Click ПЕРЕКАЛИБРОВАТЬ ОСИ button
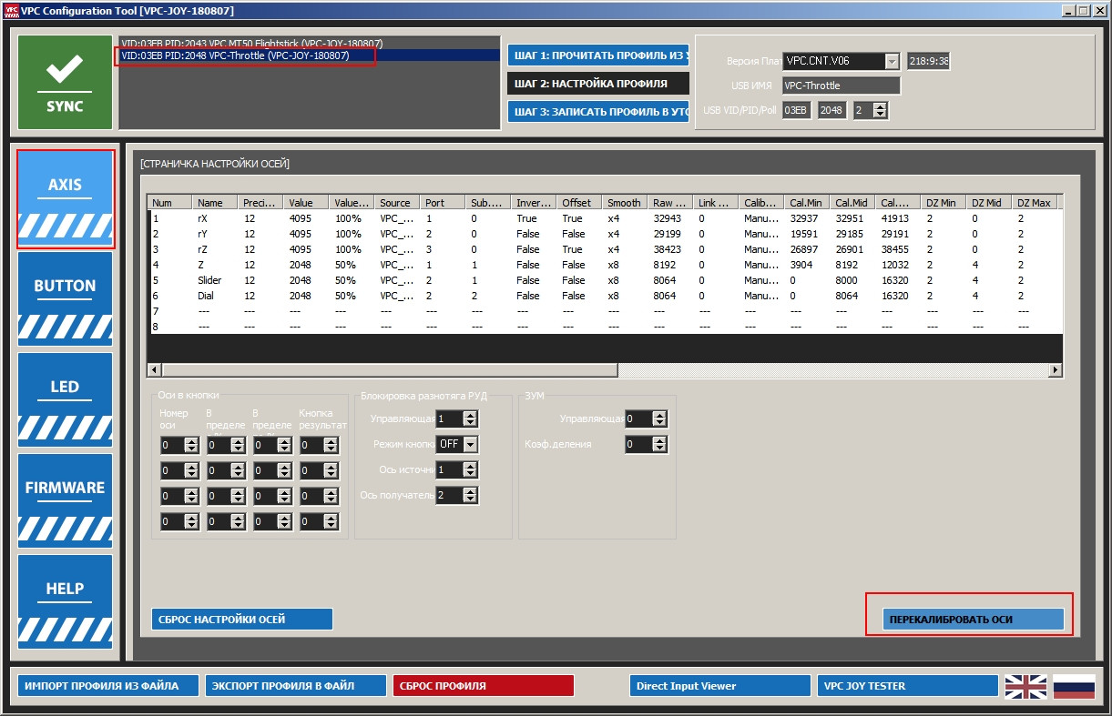Viewport: 1112px width, 716px height. click(x=973, y=620)
